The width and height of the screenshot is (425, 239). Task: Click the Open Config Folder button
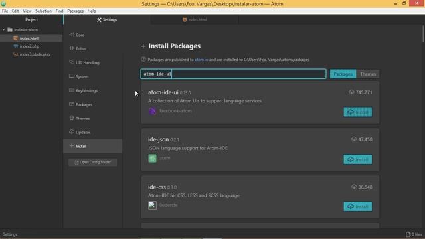pos(93,162)
